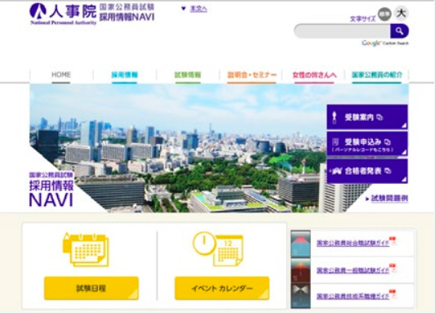The height and width of the screenshot is (313, 435).
Task: Open the 試験情報 navigation tab
Action: point(188,75)
